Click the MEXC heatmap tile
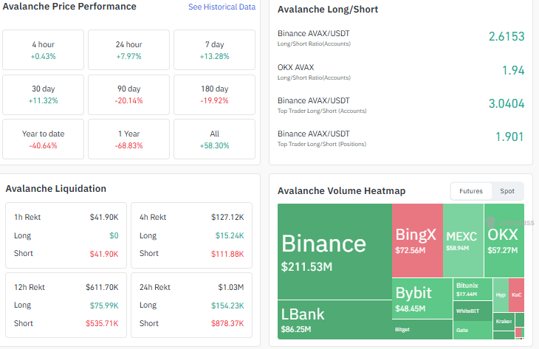This screenshot has width=539, height=349. (x=463, y=240)
